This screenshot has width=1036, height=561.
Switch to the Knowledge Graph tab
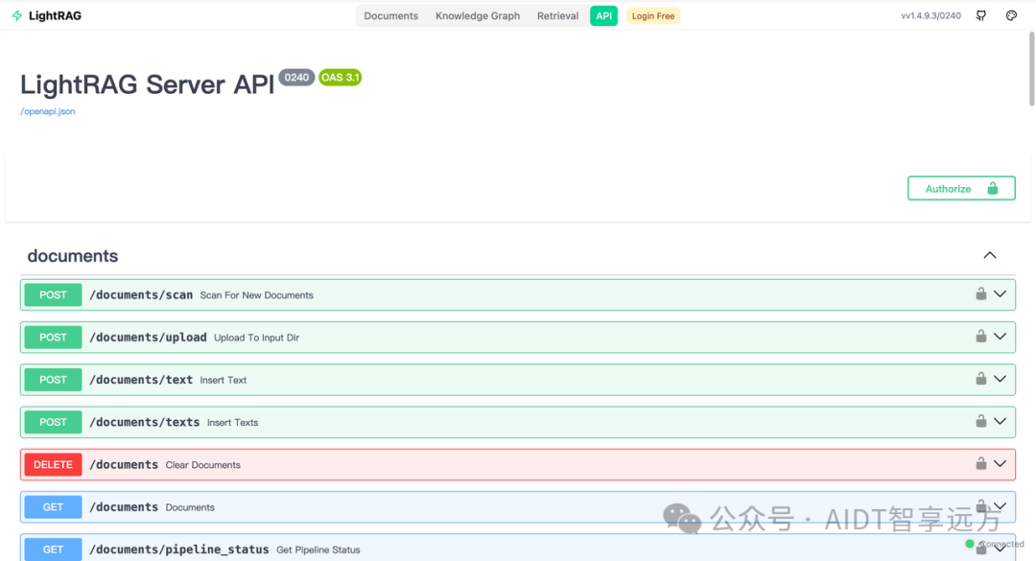tap(477, 16)
